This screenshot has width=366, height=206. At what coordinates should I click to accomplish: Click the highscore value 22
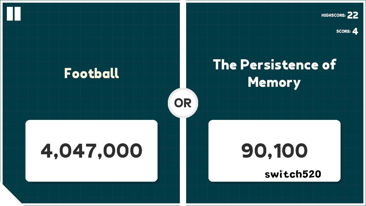(x=353, y=15)
